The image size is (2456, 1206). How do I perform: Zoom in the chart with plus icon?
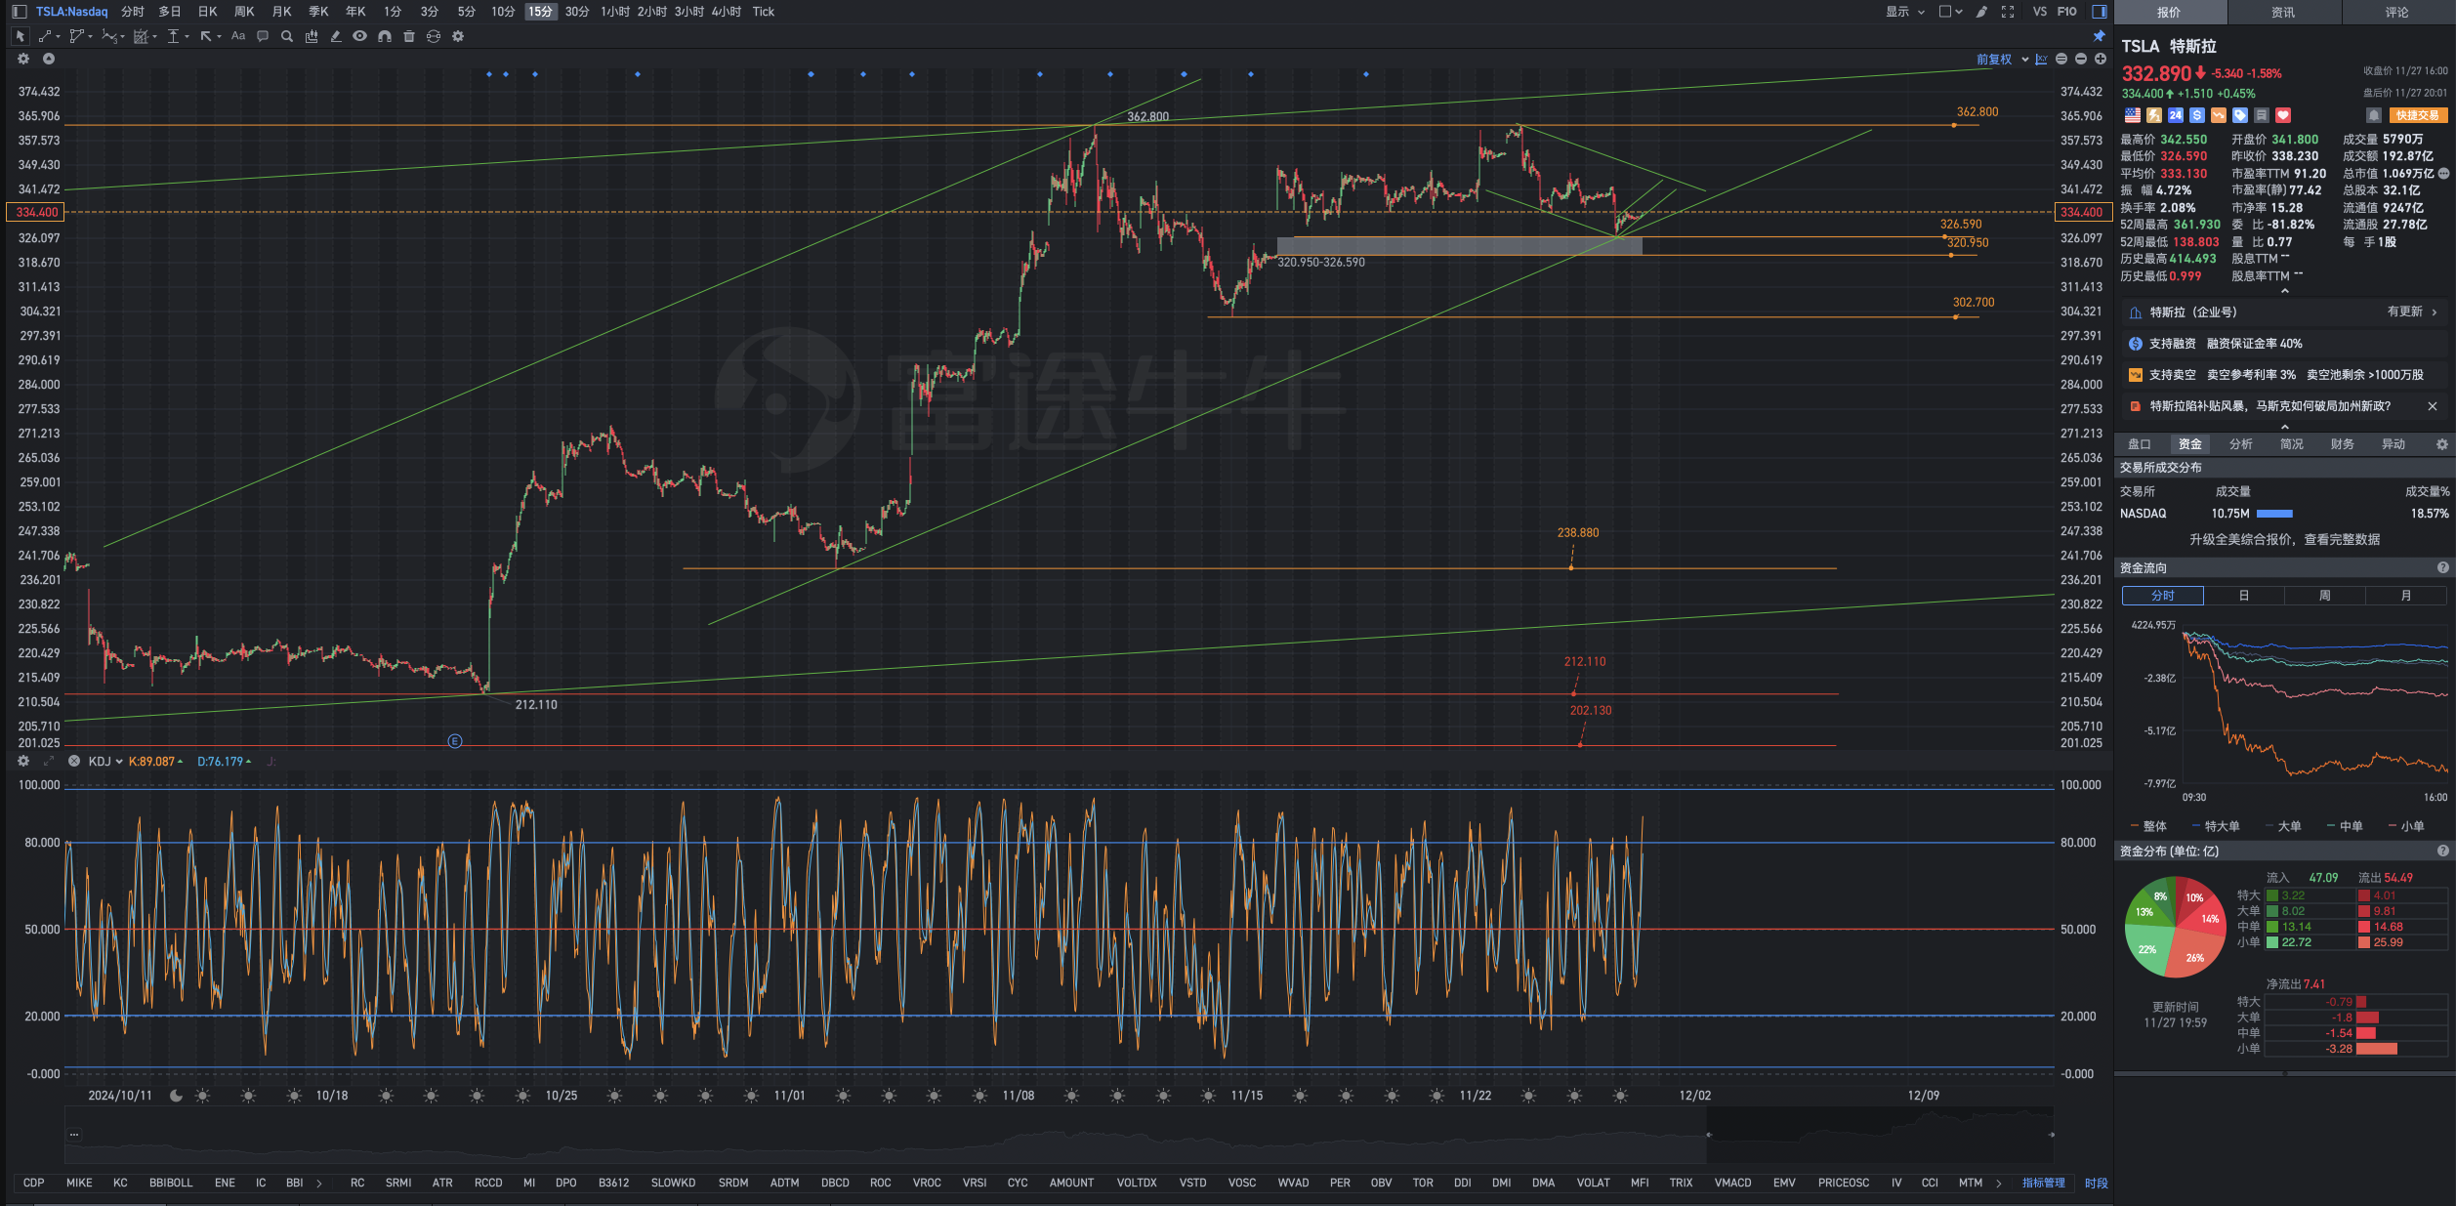pos(2101,60)
